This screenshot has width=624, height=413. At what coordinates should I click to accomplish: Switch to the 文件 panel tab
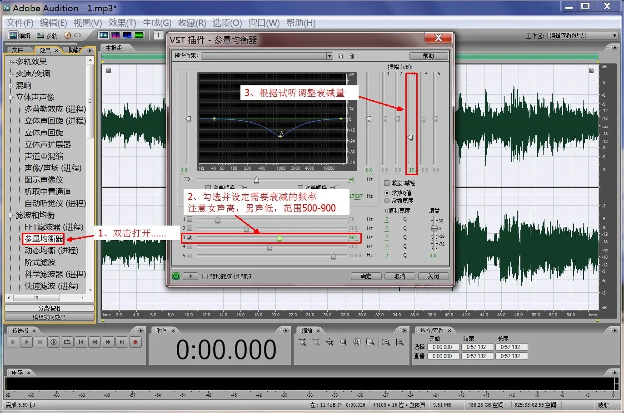(18, 50)
